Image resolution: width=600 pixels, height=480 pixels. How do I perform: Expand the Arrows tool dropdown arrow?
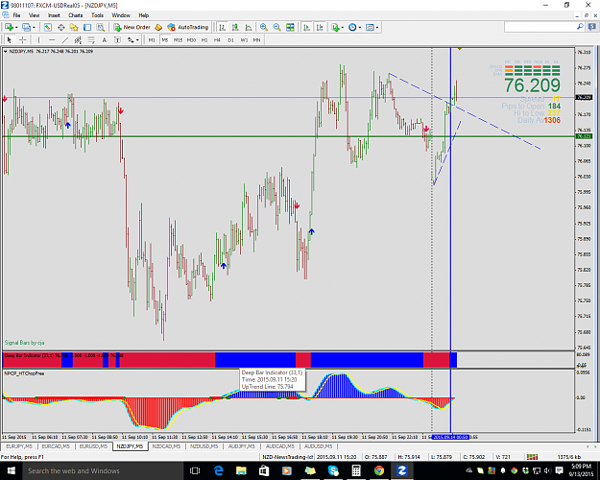pyautogui.click(x=137, y=39)
